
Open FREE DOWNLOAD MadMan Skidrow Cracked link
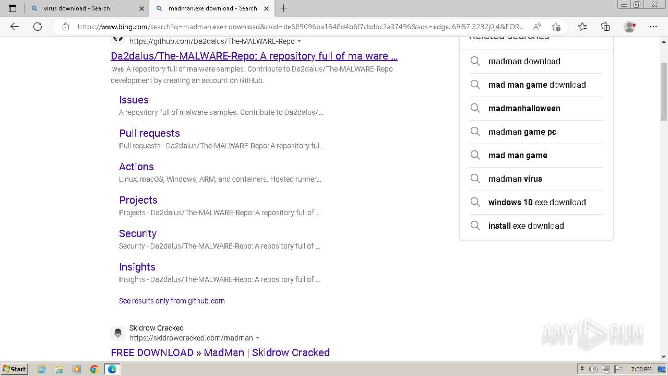(220, 352)
